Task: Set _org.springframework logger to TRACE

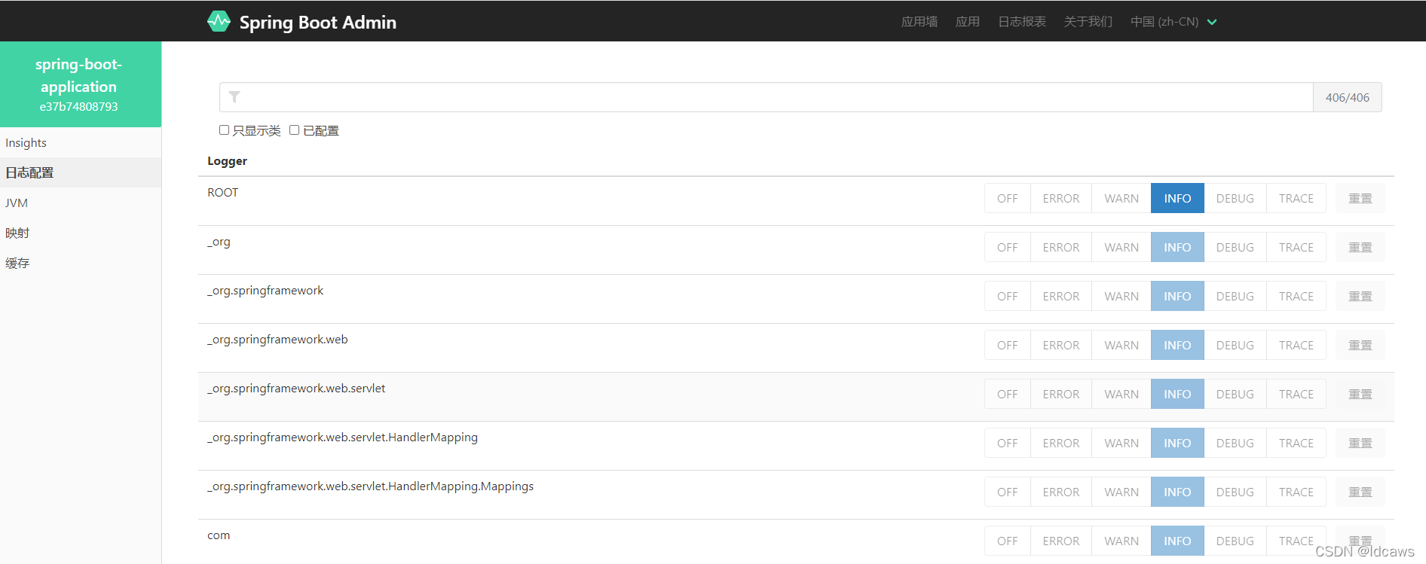Action: (1296, 296)
